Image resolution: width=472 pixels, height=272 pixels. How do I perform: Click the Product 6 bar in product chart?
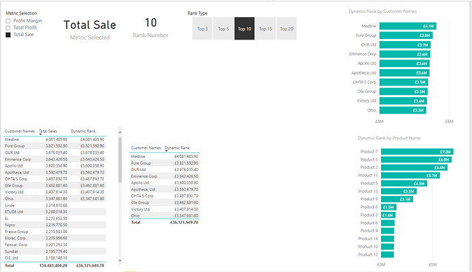click(388, 223)
